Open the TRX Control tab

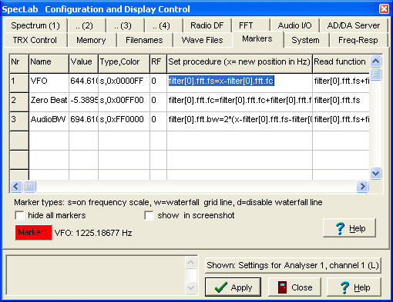tap(35, 40)
